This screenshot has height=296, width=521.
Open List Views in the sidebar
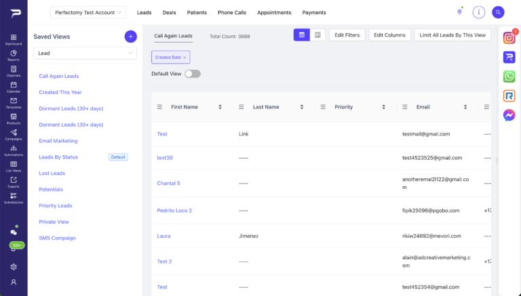pos(14,167)
